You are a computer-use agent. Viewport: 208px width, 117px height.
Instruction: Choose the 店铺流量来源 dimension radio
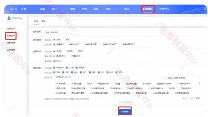pyautogui.click(x=83, y=44)
